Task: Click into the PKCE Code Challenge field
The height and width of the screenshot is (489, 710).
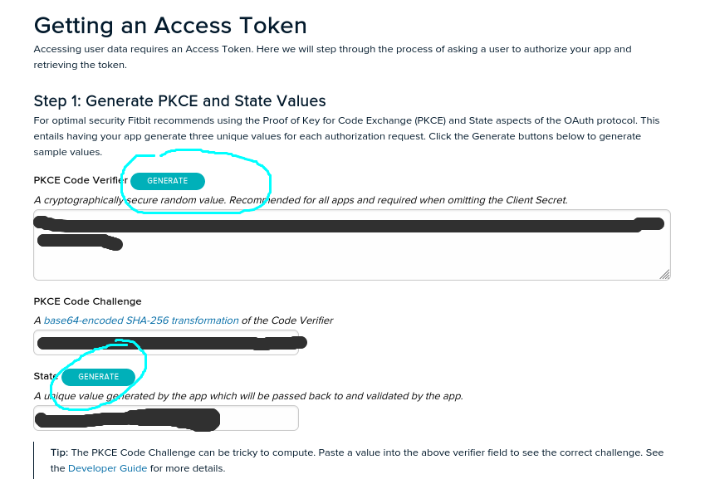Action: tap(166, 343)
